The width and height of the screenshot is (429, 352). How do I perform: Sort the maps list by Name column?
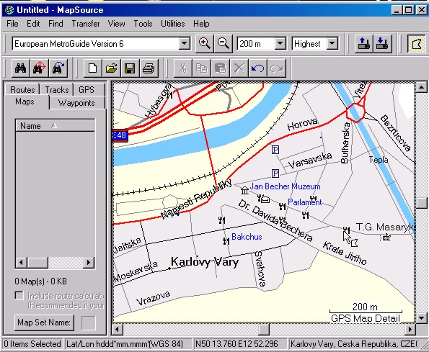55,126
